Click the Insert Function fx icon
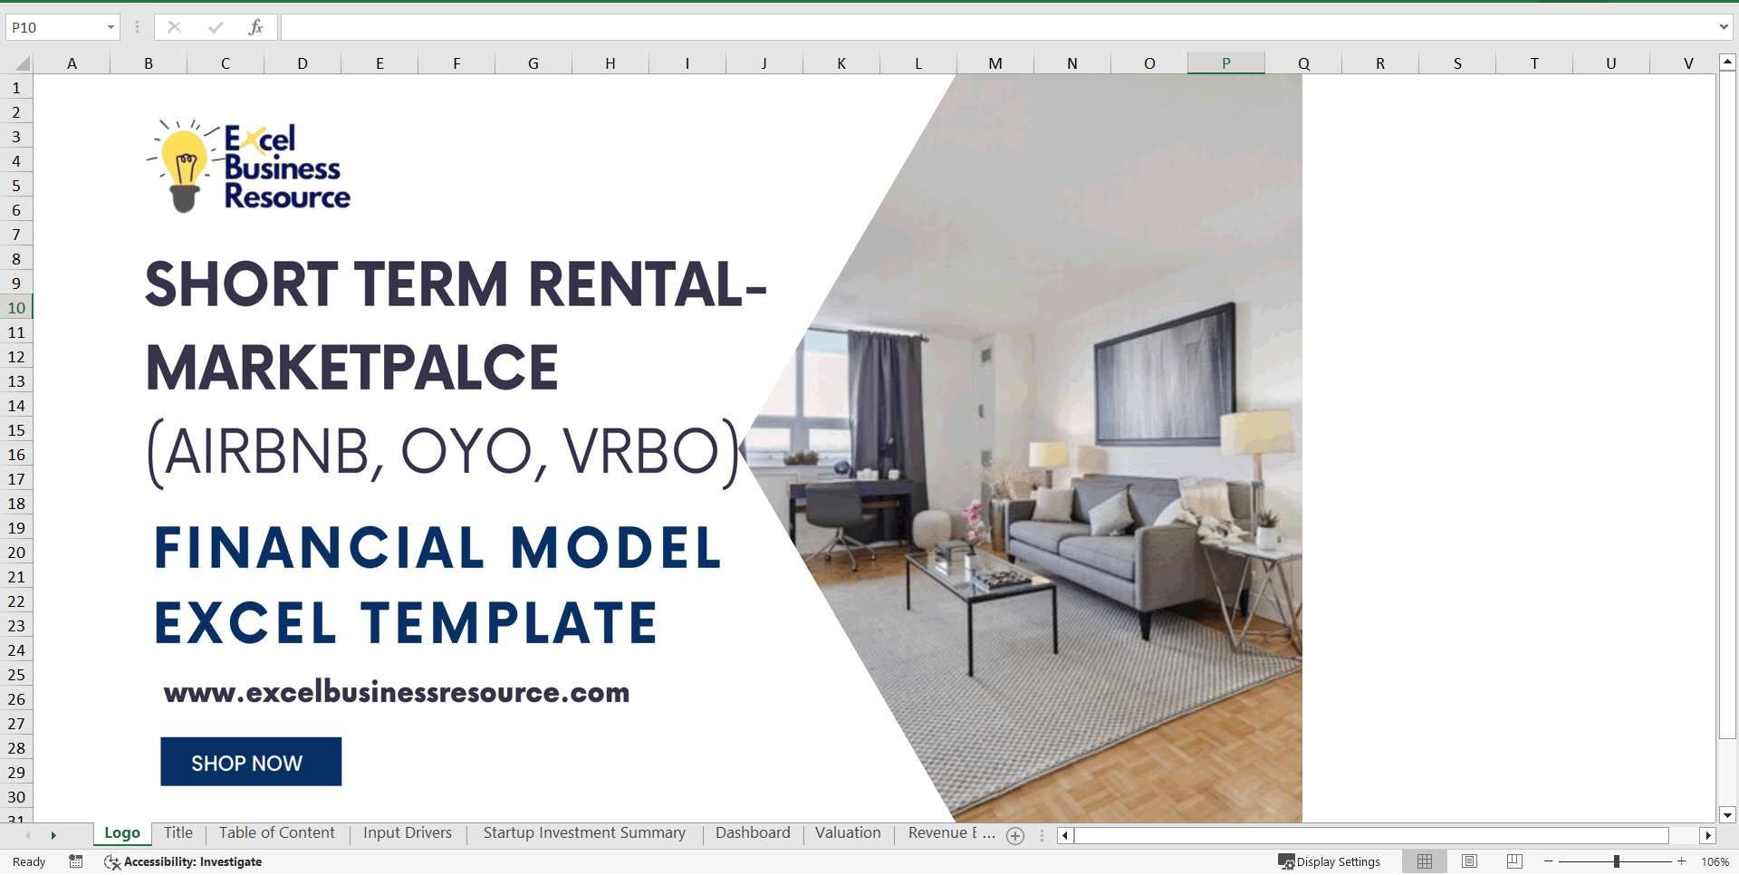Screen dimensions: 1739x875 [255, 27]
